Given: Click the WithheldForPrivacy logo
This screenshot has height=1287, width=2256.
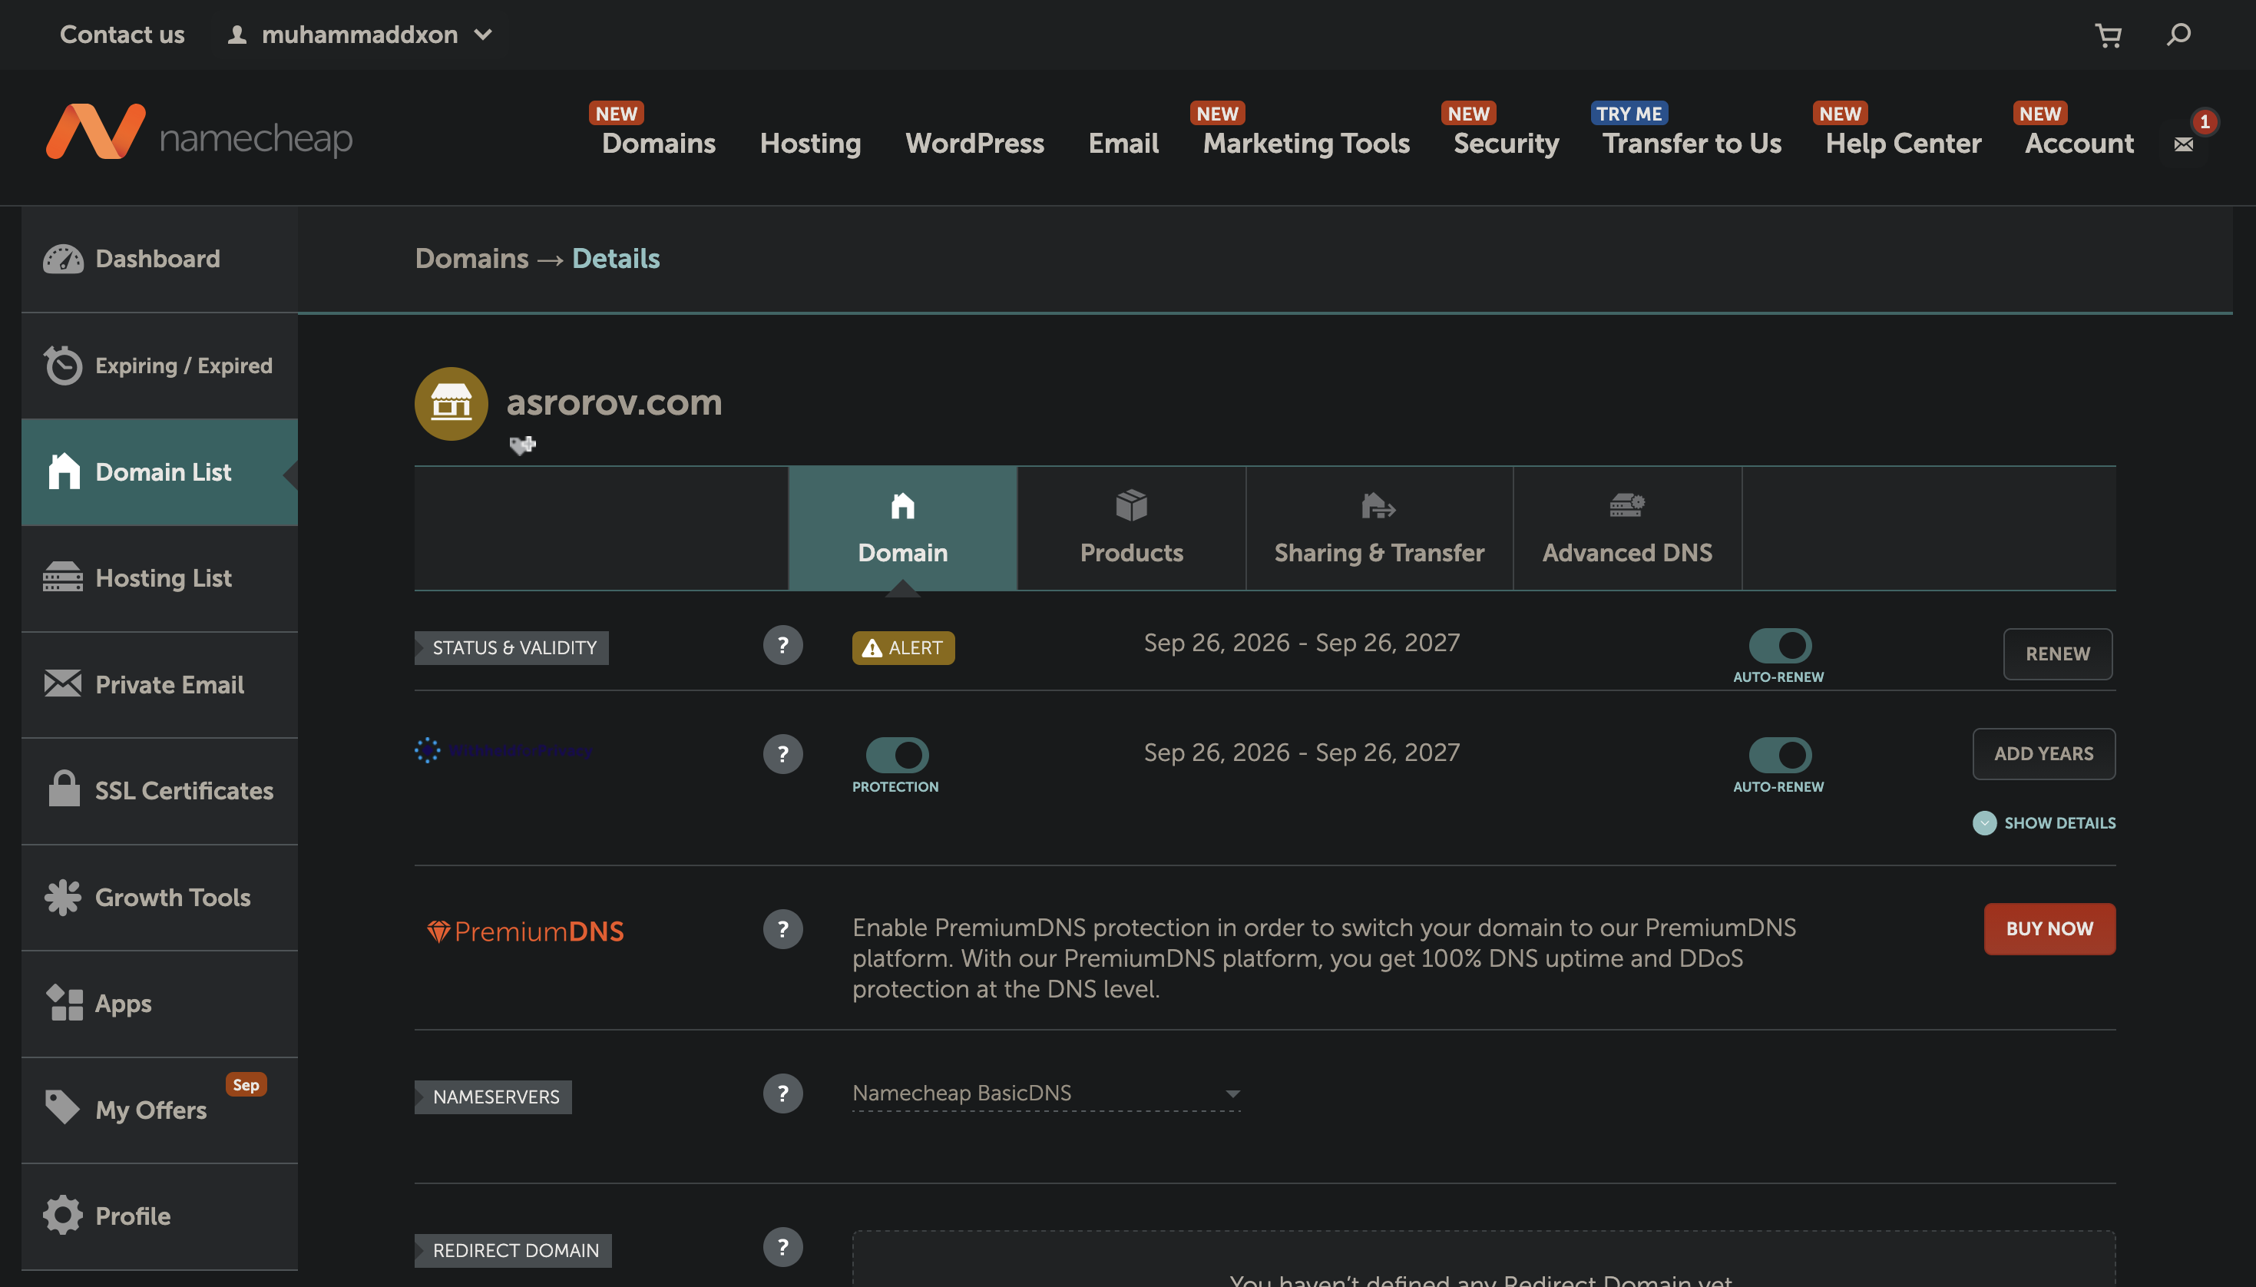Looking at the screenshot, I should 504,750.
